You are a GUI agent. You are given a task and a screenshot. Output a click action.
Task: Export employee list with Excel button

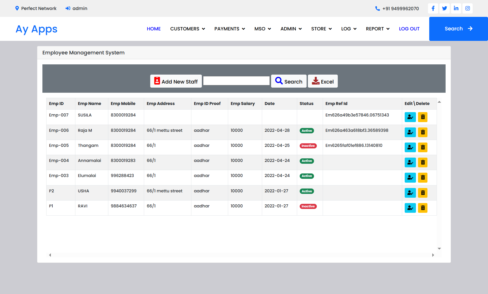pos(322,81)
